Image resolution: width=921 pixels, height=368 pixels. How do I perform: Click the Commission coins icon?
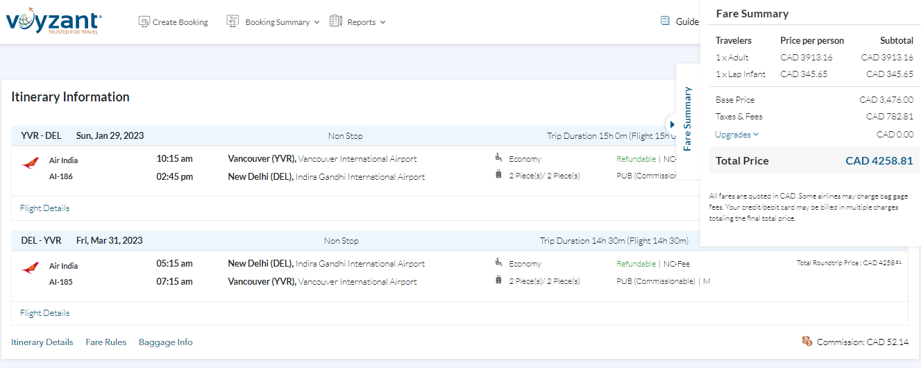click(806, 341)
